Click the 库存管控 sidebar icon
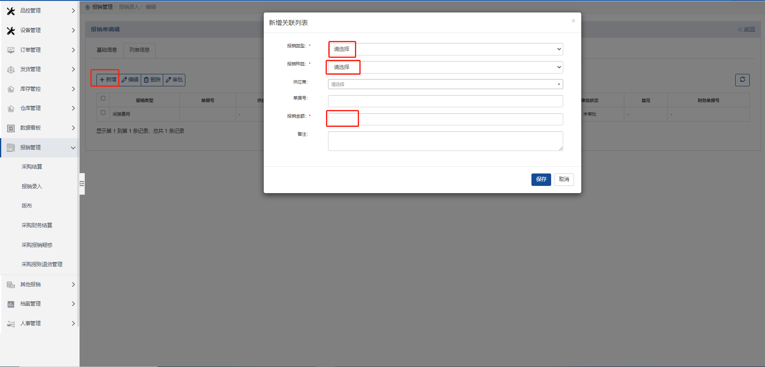 (x=11, y=89)
